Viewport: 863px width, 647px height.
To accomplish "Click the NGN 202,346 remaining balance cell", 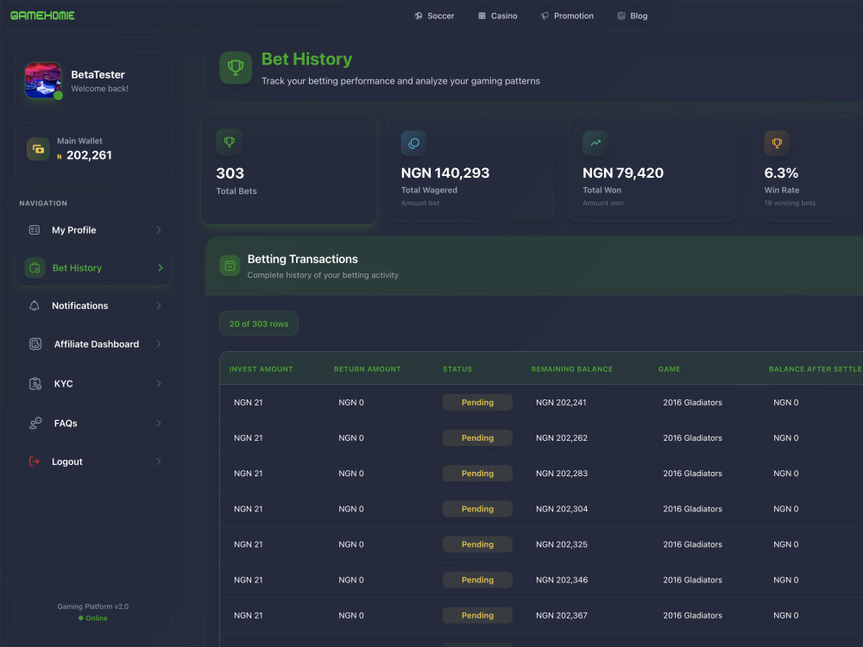I will [562, 580].
